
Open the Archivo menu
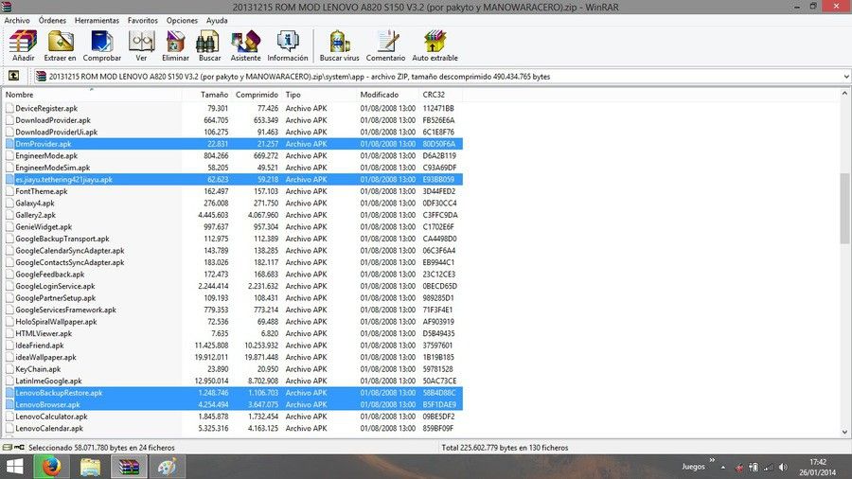[17, 20]
